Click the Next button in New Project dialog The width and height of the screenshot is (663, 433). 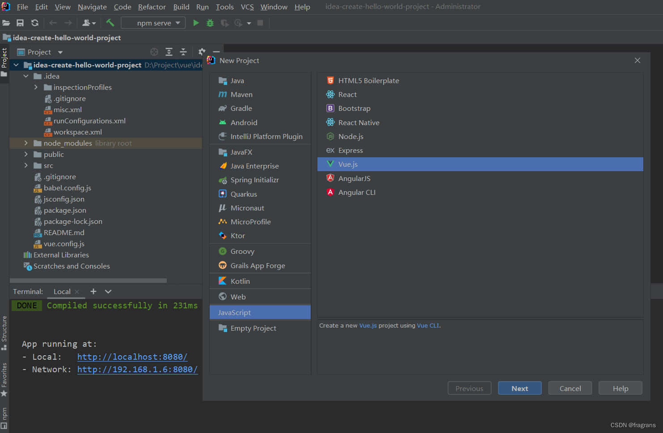[519, 388]
